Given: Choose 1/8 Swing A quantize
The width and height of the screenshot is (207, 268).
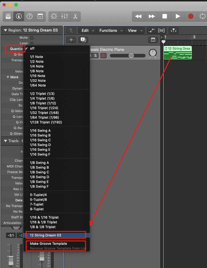Looking at the screenshot, I should (56, 163).
